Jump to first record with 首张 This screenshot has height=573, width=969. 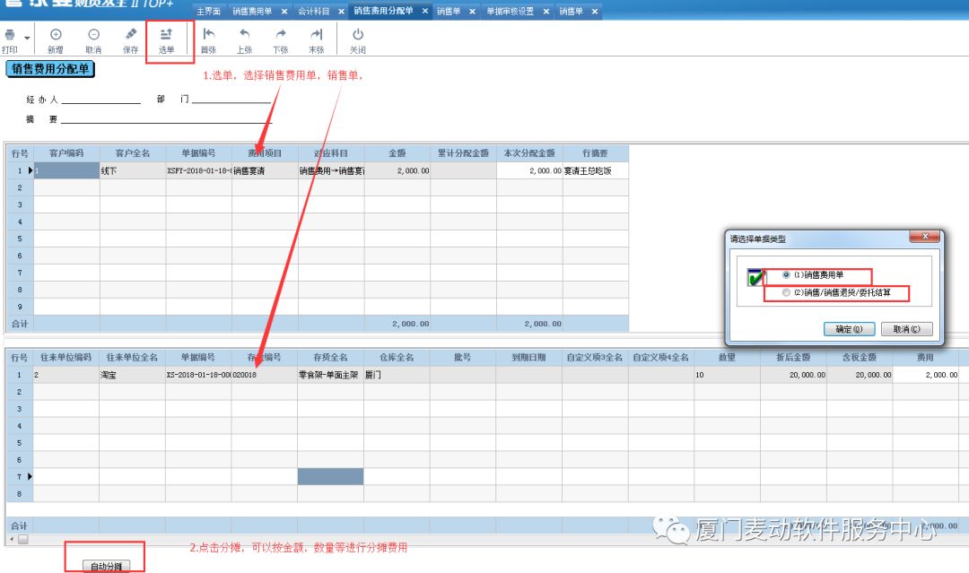pos(208,36)
